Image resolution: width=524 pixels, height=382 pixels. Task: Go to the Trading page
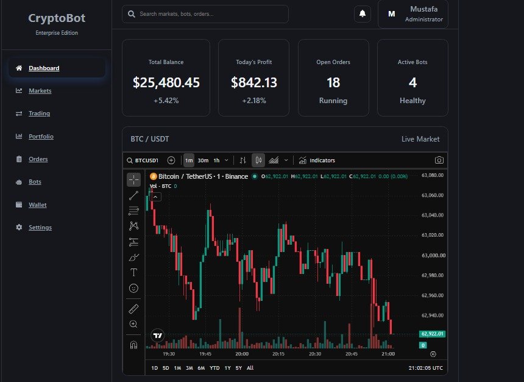coord(40,114)
